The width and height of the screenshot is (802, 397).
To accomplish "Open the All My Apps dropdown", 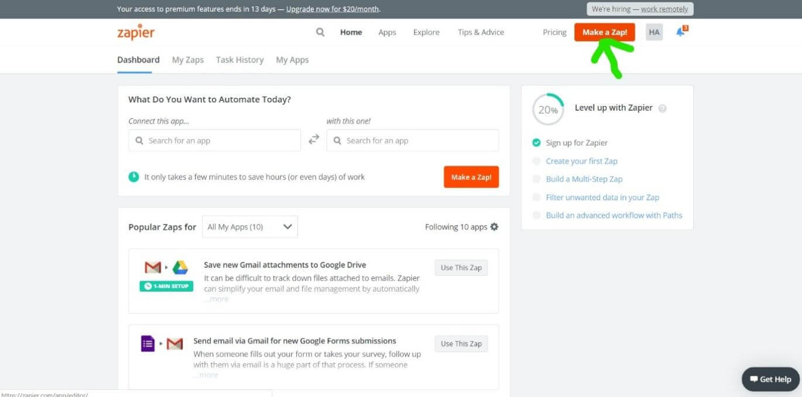I will click(249, 227).
